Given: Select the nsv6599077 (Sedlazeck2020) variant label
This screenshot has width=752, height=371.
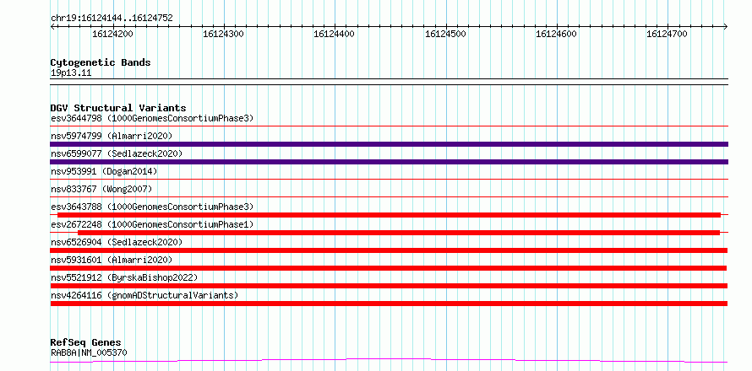Looking at the screenshot, I should (117, 153).
